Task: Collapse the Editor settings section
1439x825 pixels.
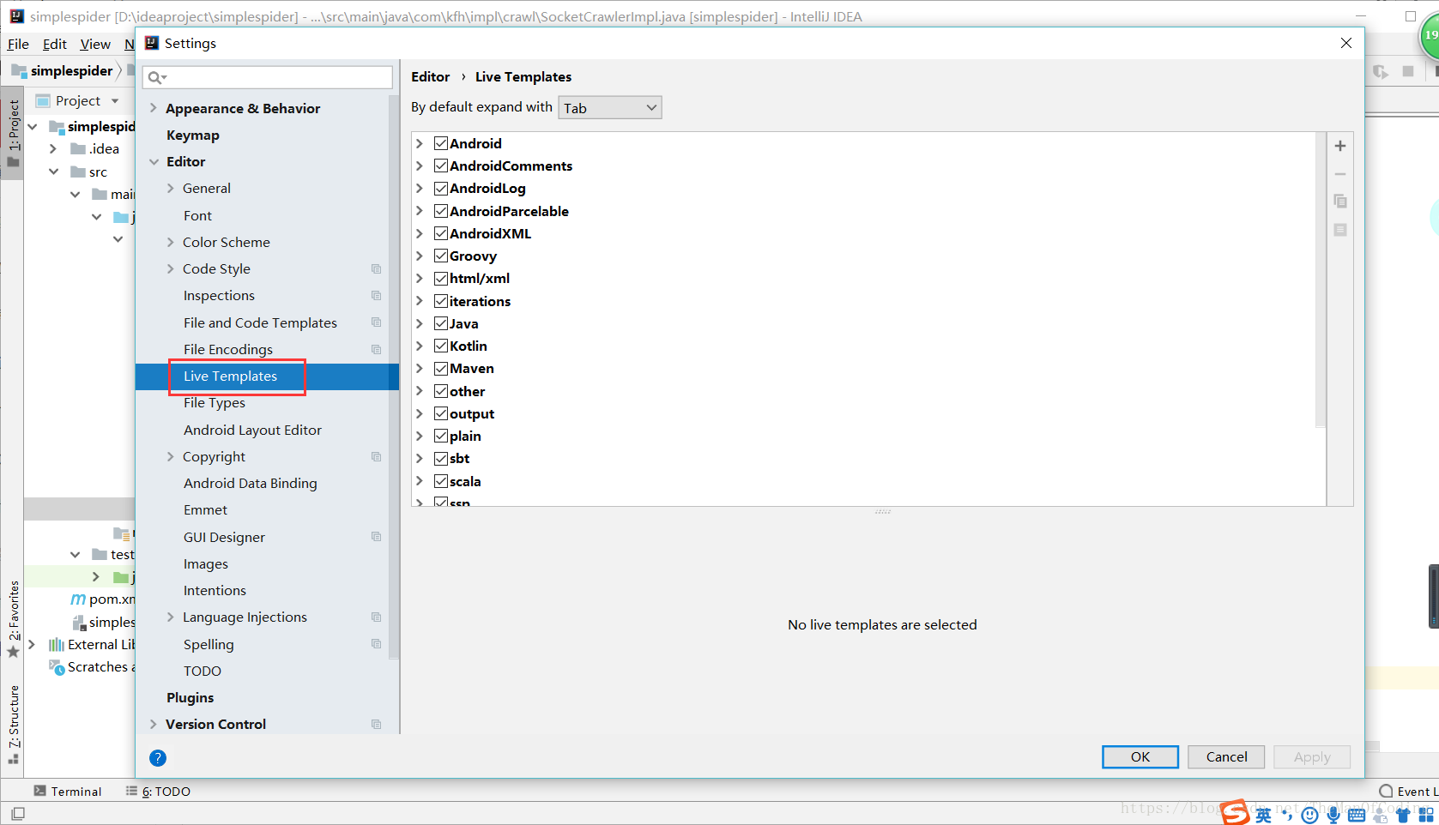Action: point(154,162)
